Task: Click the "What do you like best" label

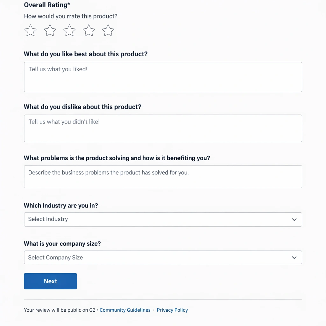Action: click(x=86, y=54)
